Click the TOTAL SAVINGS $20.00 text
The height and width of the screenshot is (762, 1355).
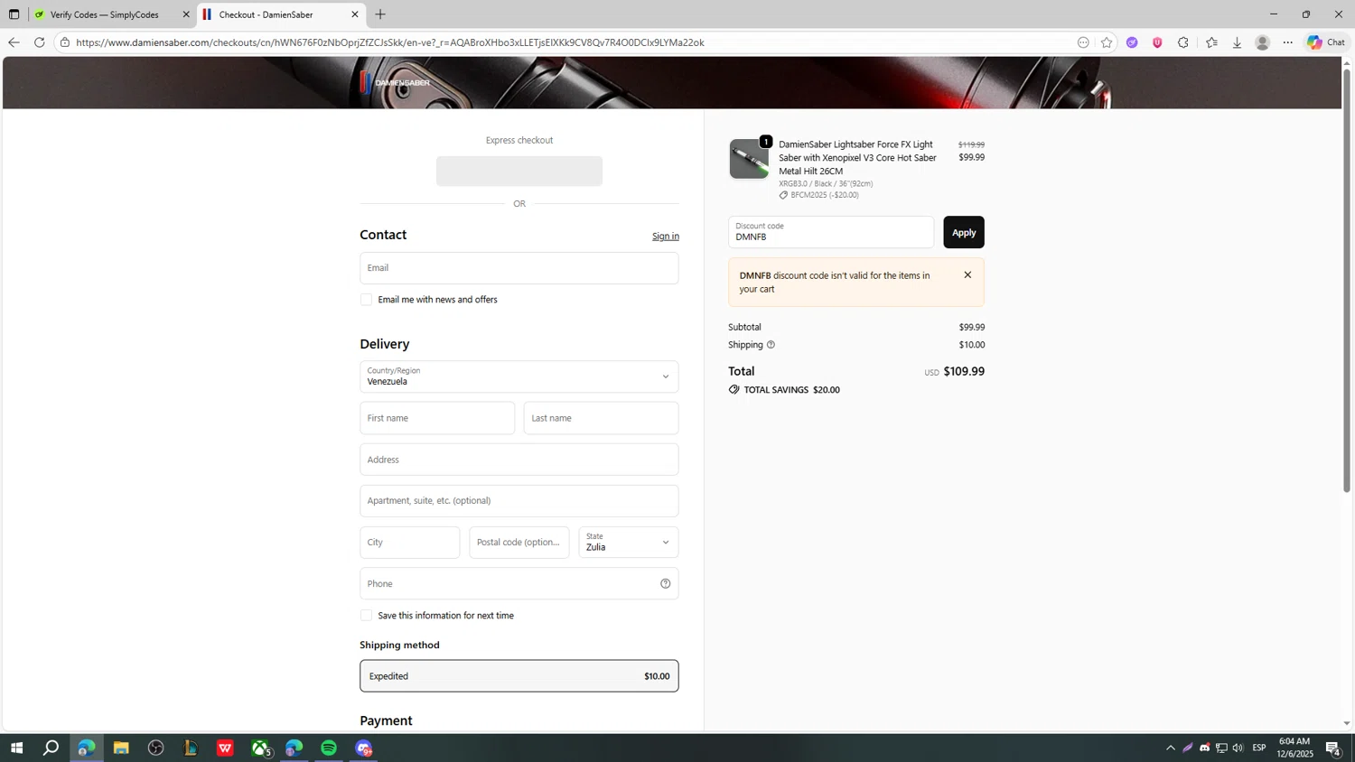(x=791, y=390)
